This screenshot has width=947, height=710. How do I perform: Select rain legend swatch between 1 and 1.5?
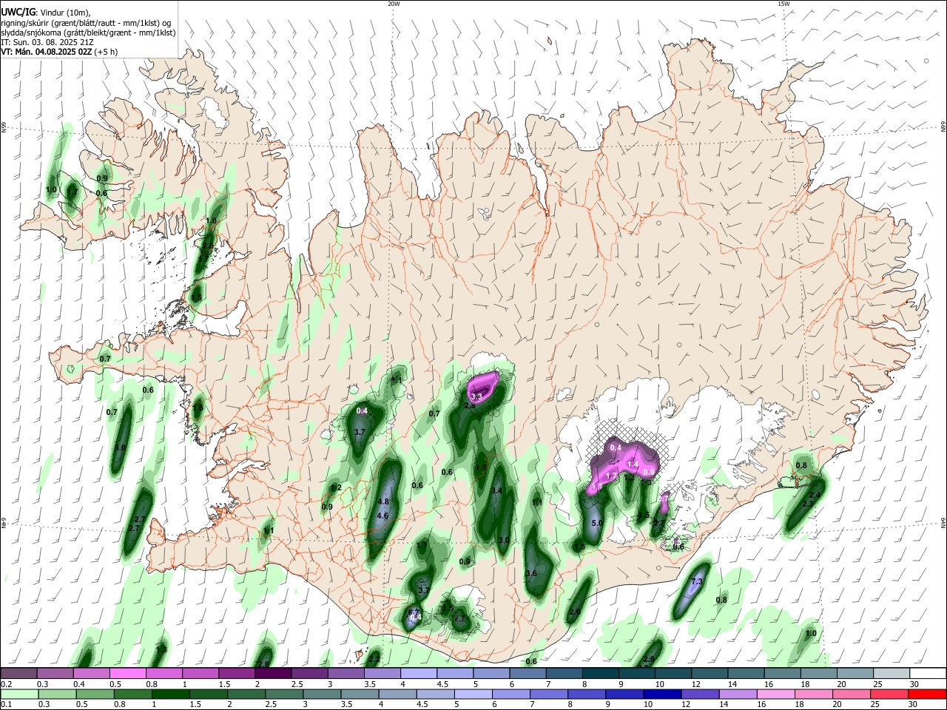(x=171, y=694)
